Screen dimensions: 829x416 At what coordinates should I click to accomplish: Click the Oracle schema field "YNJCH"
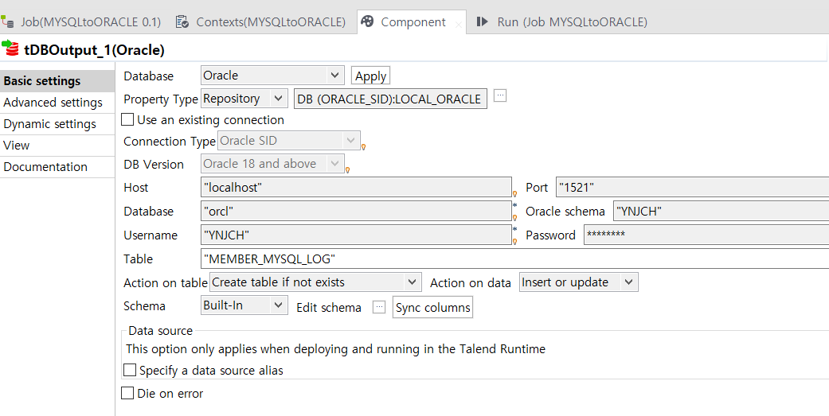coord(721,211)
